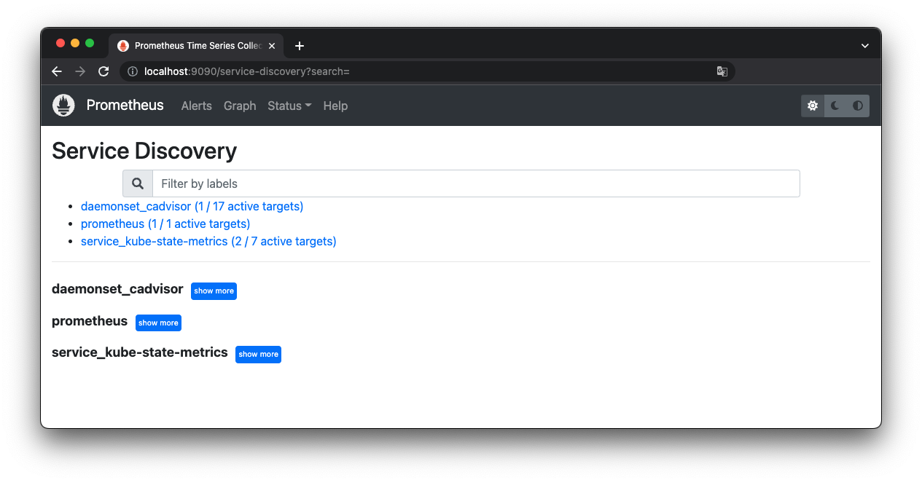Go back with browser back arrow
This screenshot has height=482, width=922.
57,71
